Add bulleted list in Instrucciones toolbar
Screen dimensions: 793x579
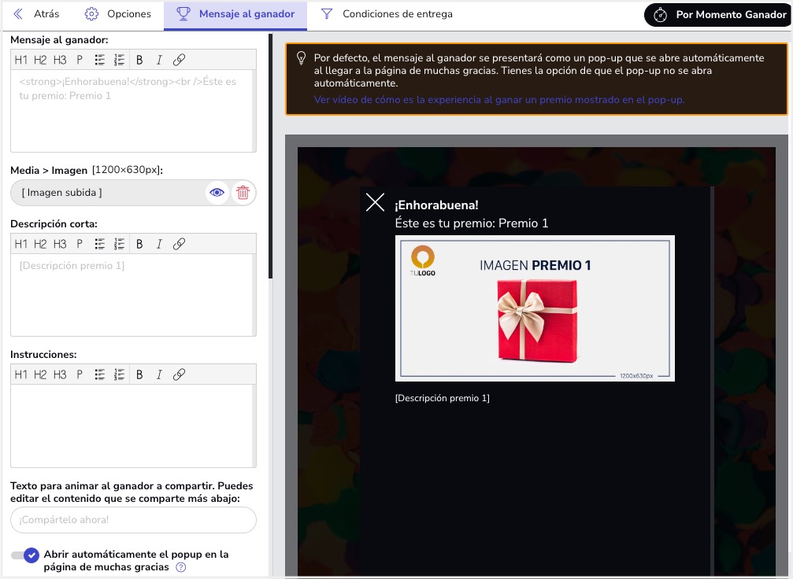(100, 374)
